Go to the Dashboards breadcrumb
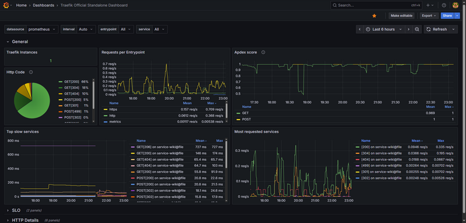This screenshot has width=466, height=223. 43,5
